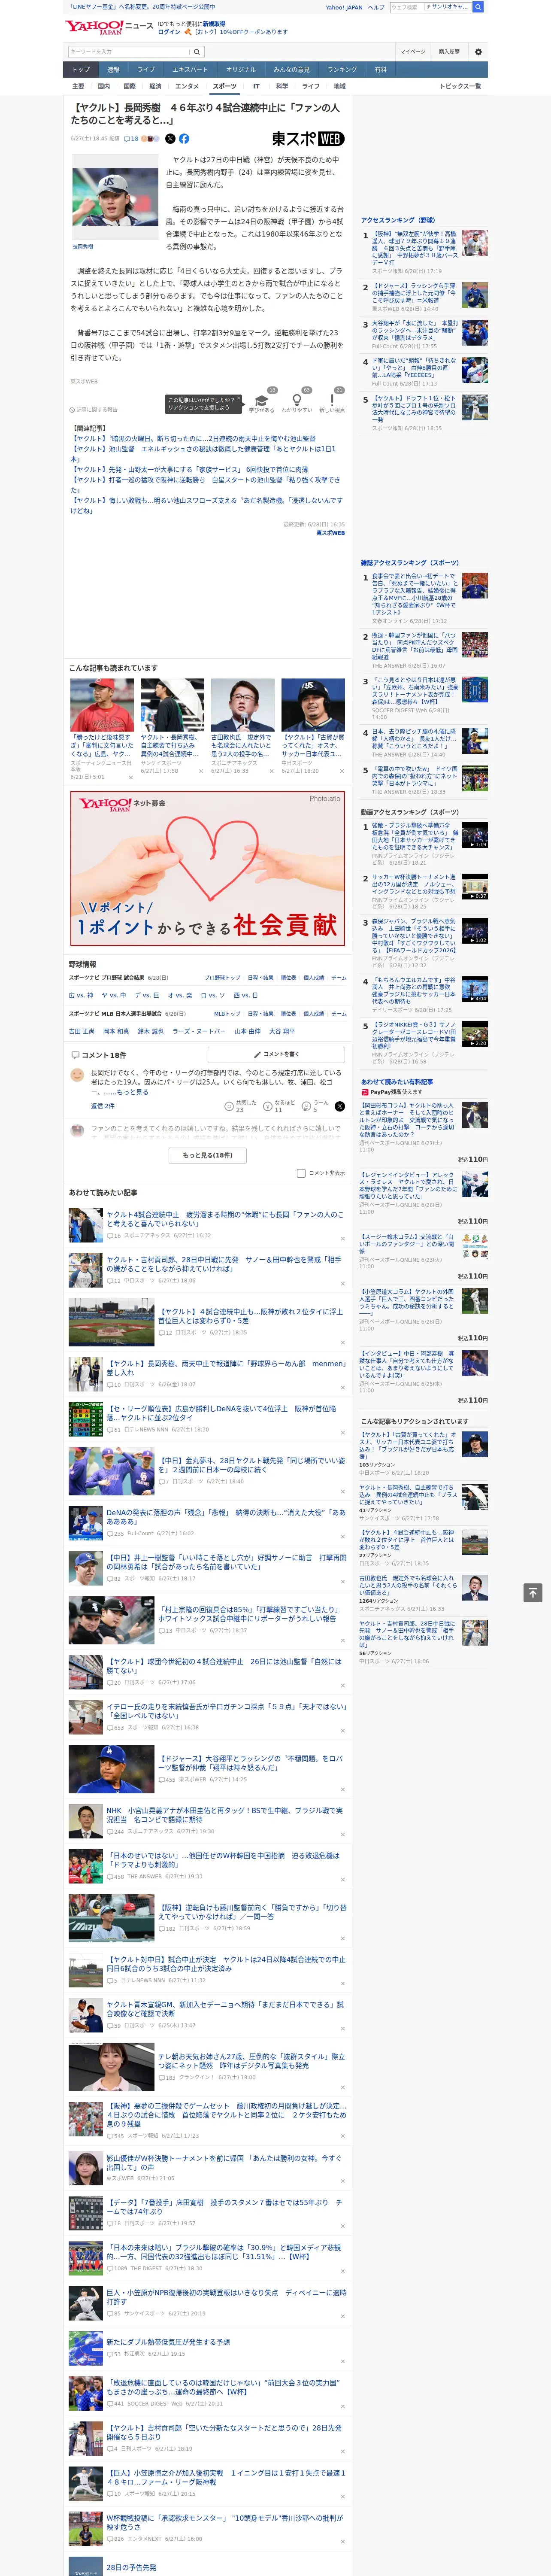
Task: Click コメントを書く button
Action: click(x=276, y=1054)
